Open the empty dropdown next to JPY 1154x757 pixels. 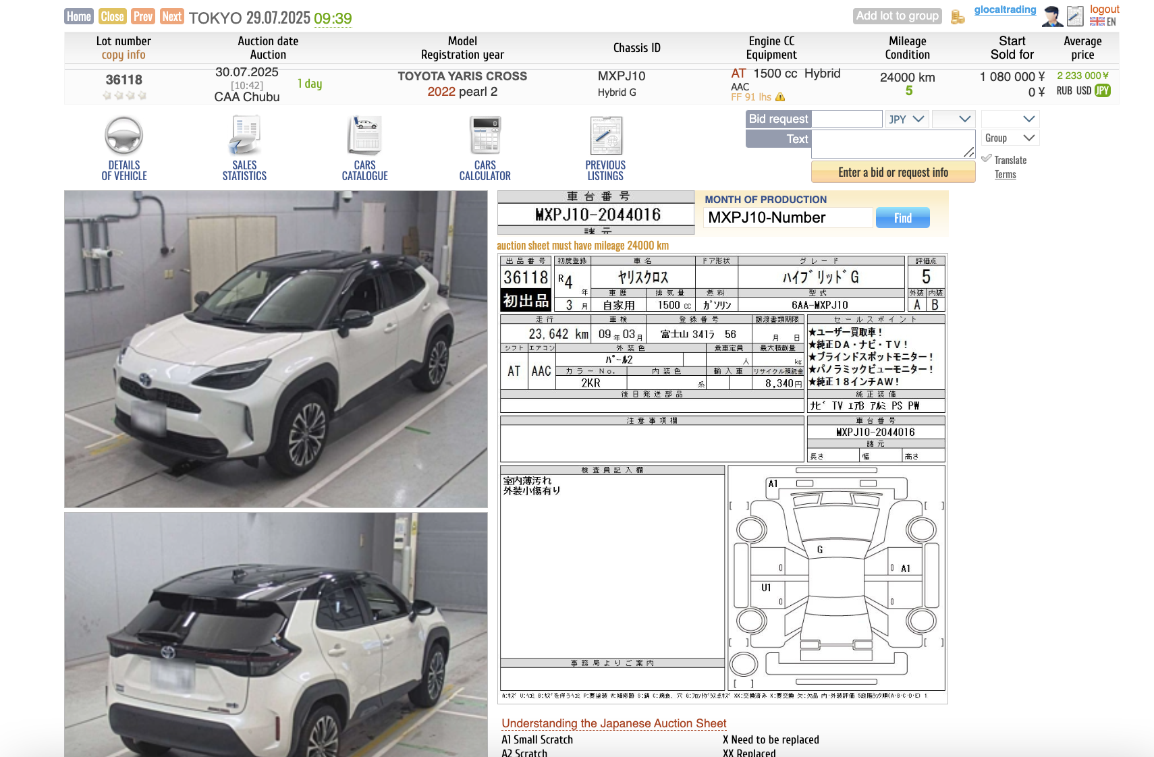coord(954,119)
